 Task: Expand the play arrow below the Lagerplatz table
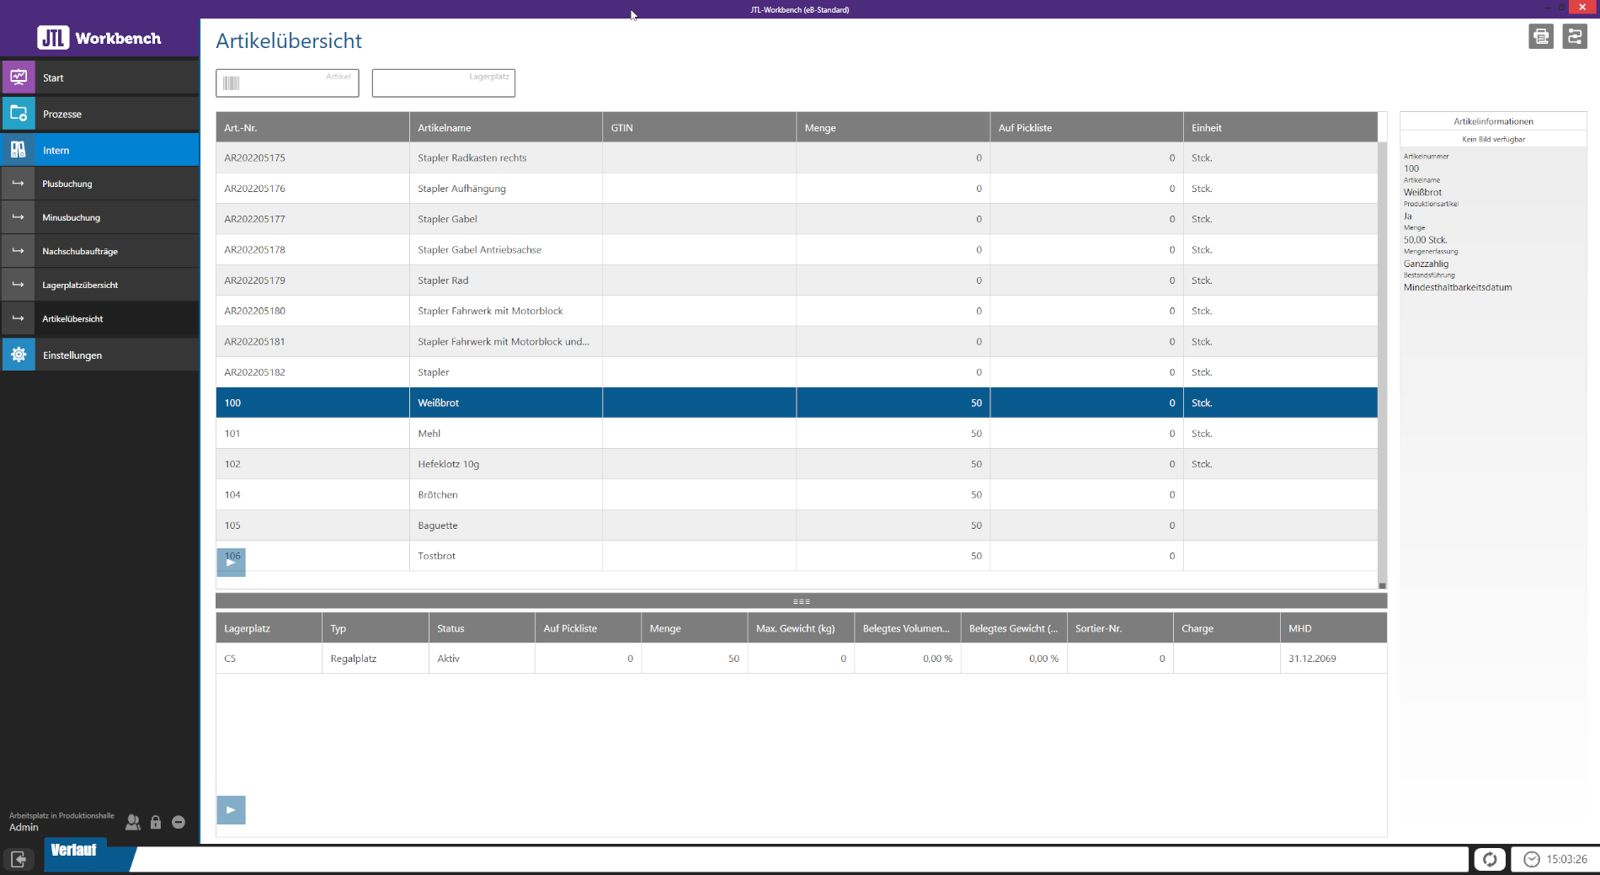(231, 810)
